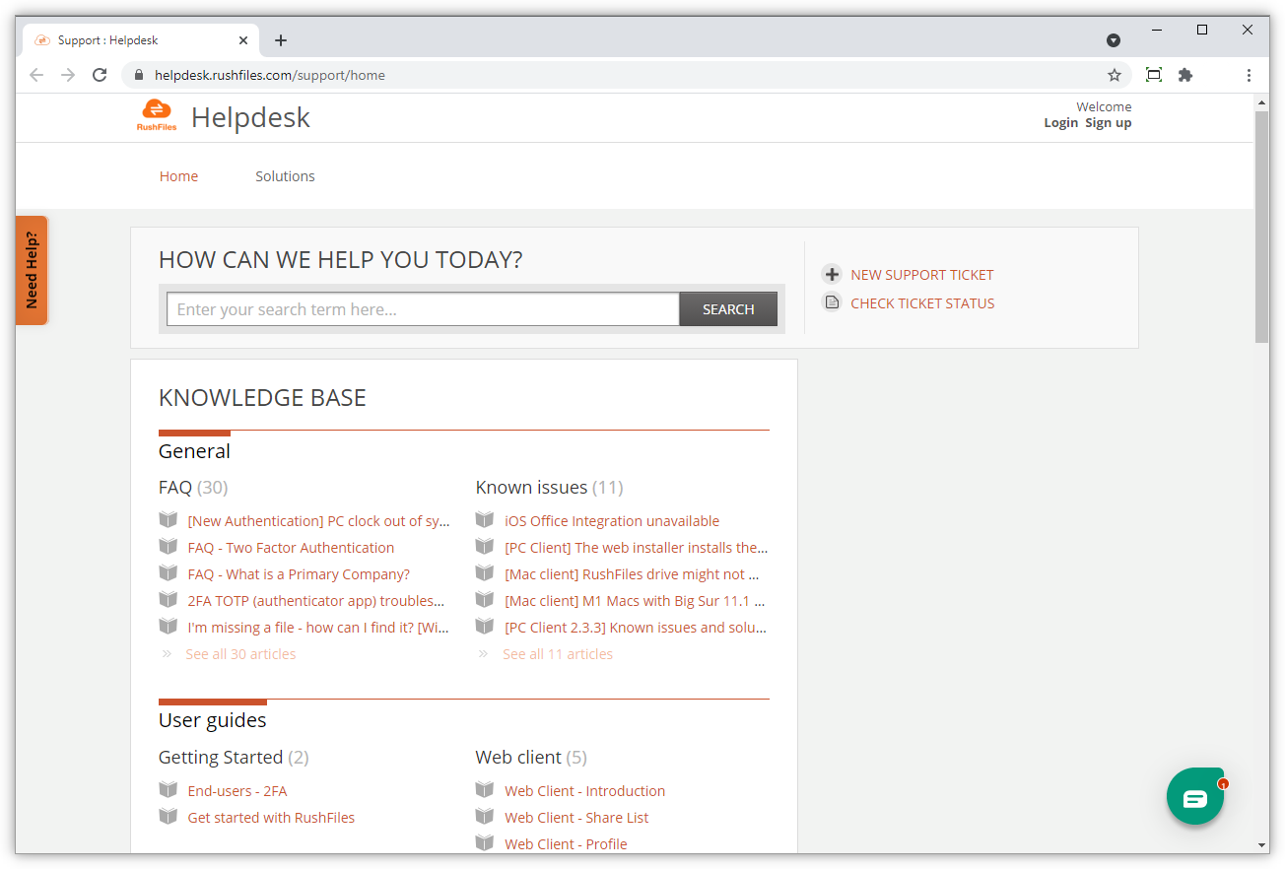Reload the page with the refresh icon
This screenshot has width=1285, height=869.
click(x=100, y=75)
